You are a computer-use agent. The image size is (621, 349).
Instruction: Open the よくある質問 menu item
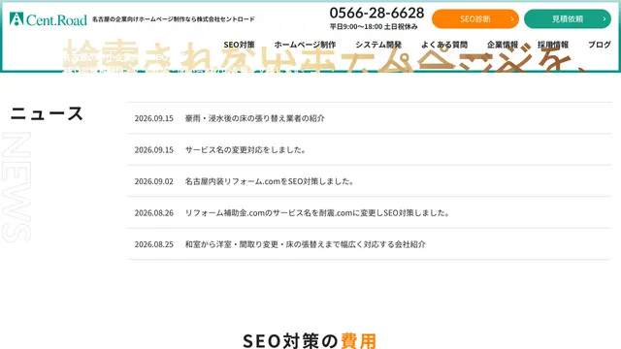click(444, 45)
